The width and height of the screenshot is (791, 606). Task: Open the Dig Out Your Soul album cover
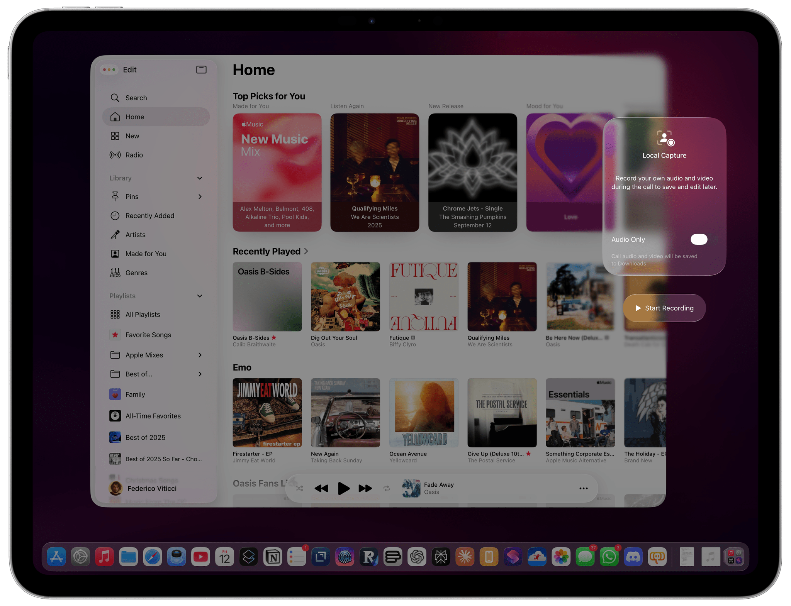(x=345, y=296)
